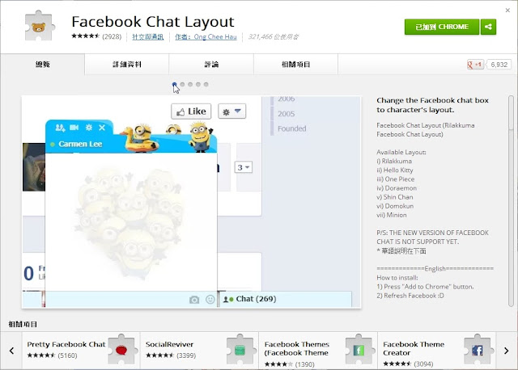This screenshot has height=370, width=518.
Task: Close the extension details dialog
Action: [x=507, y=11]
